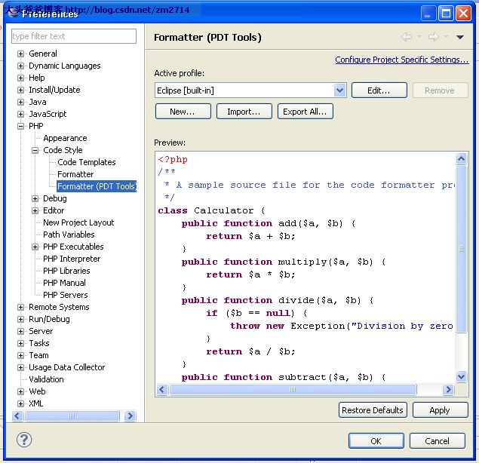The image size is (479, 463).
Task: Click 'class Calculator' line in preview
Action: pos(211,210)
